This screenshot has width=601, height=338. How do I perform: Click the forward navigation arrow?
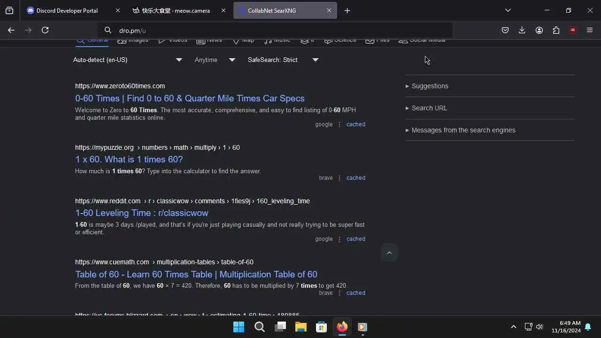pyautogui.click(x=28, y=30)
